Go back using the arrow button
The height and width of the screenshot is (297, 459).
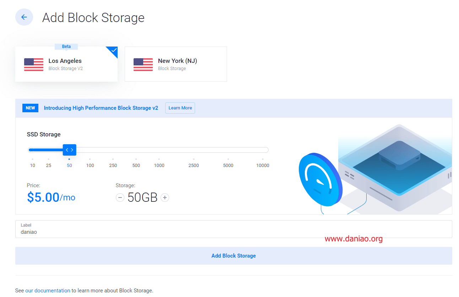(x=24, y=17)
